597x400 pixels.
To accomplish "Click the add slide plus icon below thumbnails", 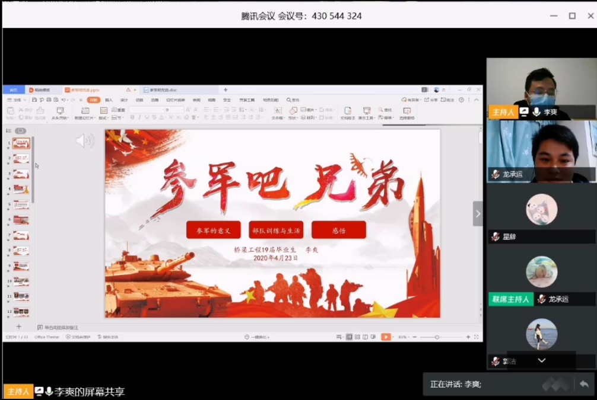I will click(18, 327).
